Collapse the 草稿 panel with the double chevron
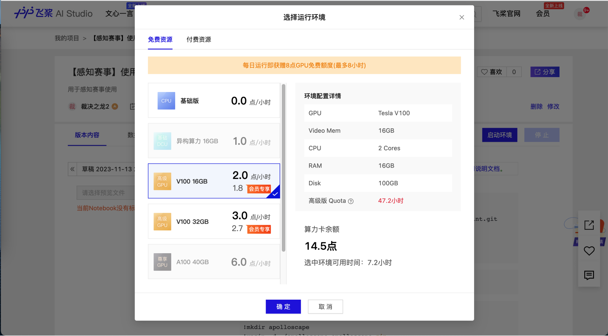This screenshot has height=336, width=608. [x=72, y=169]
